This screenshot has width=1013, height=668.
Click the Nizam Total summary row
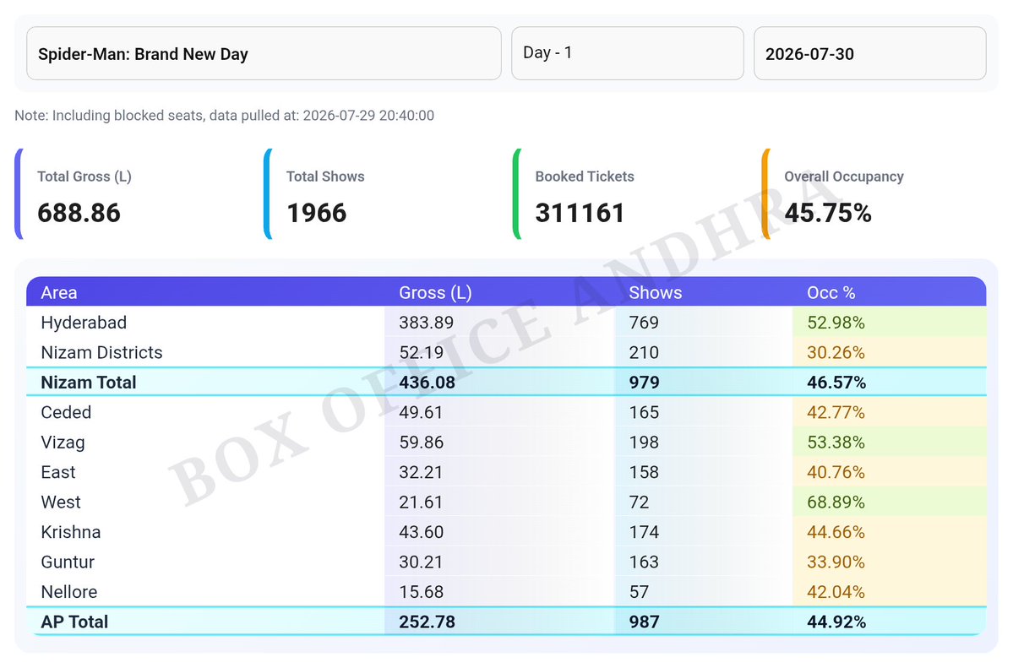coord(506,382)
